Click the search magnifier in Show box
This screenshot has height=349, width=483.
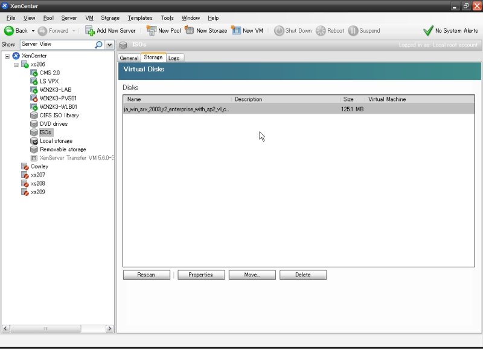coord(98,44)
